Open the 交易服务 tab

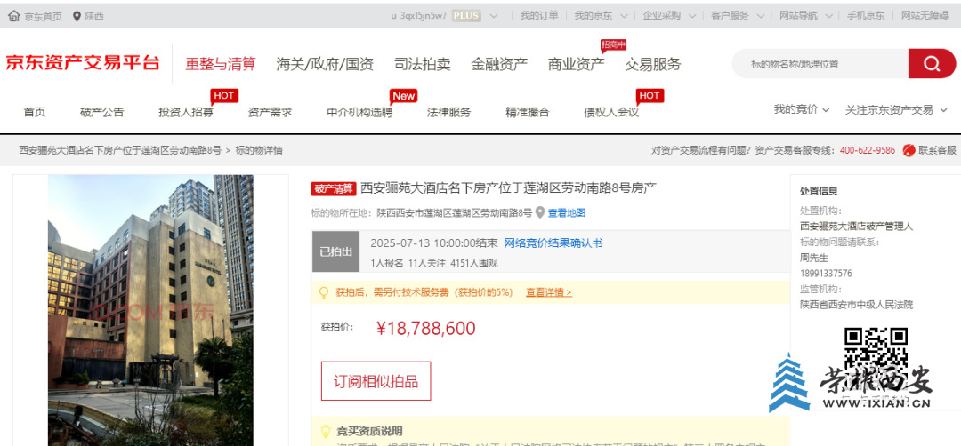pyautogui.click(x=653, y=64)
